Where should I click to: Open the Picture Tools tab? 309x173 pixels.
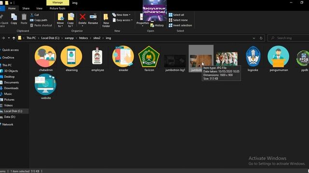[x=57, y=8]
